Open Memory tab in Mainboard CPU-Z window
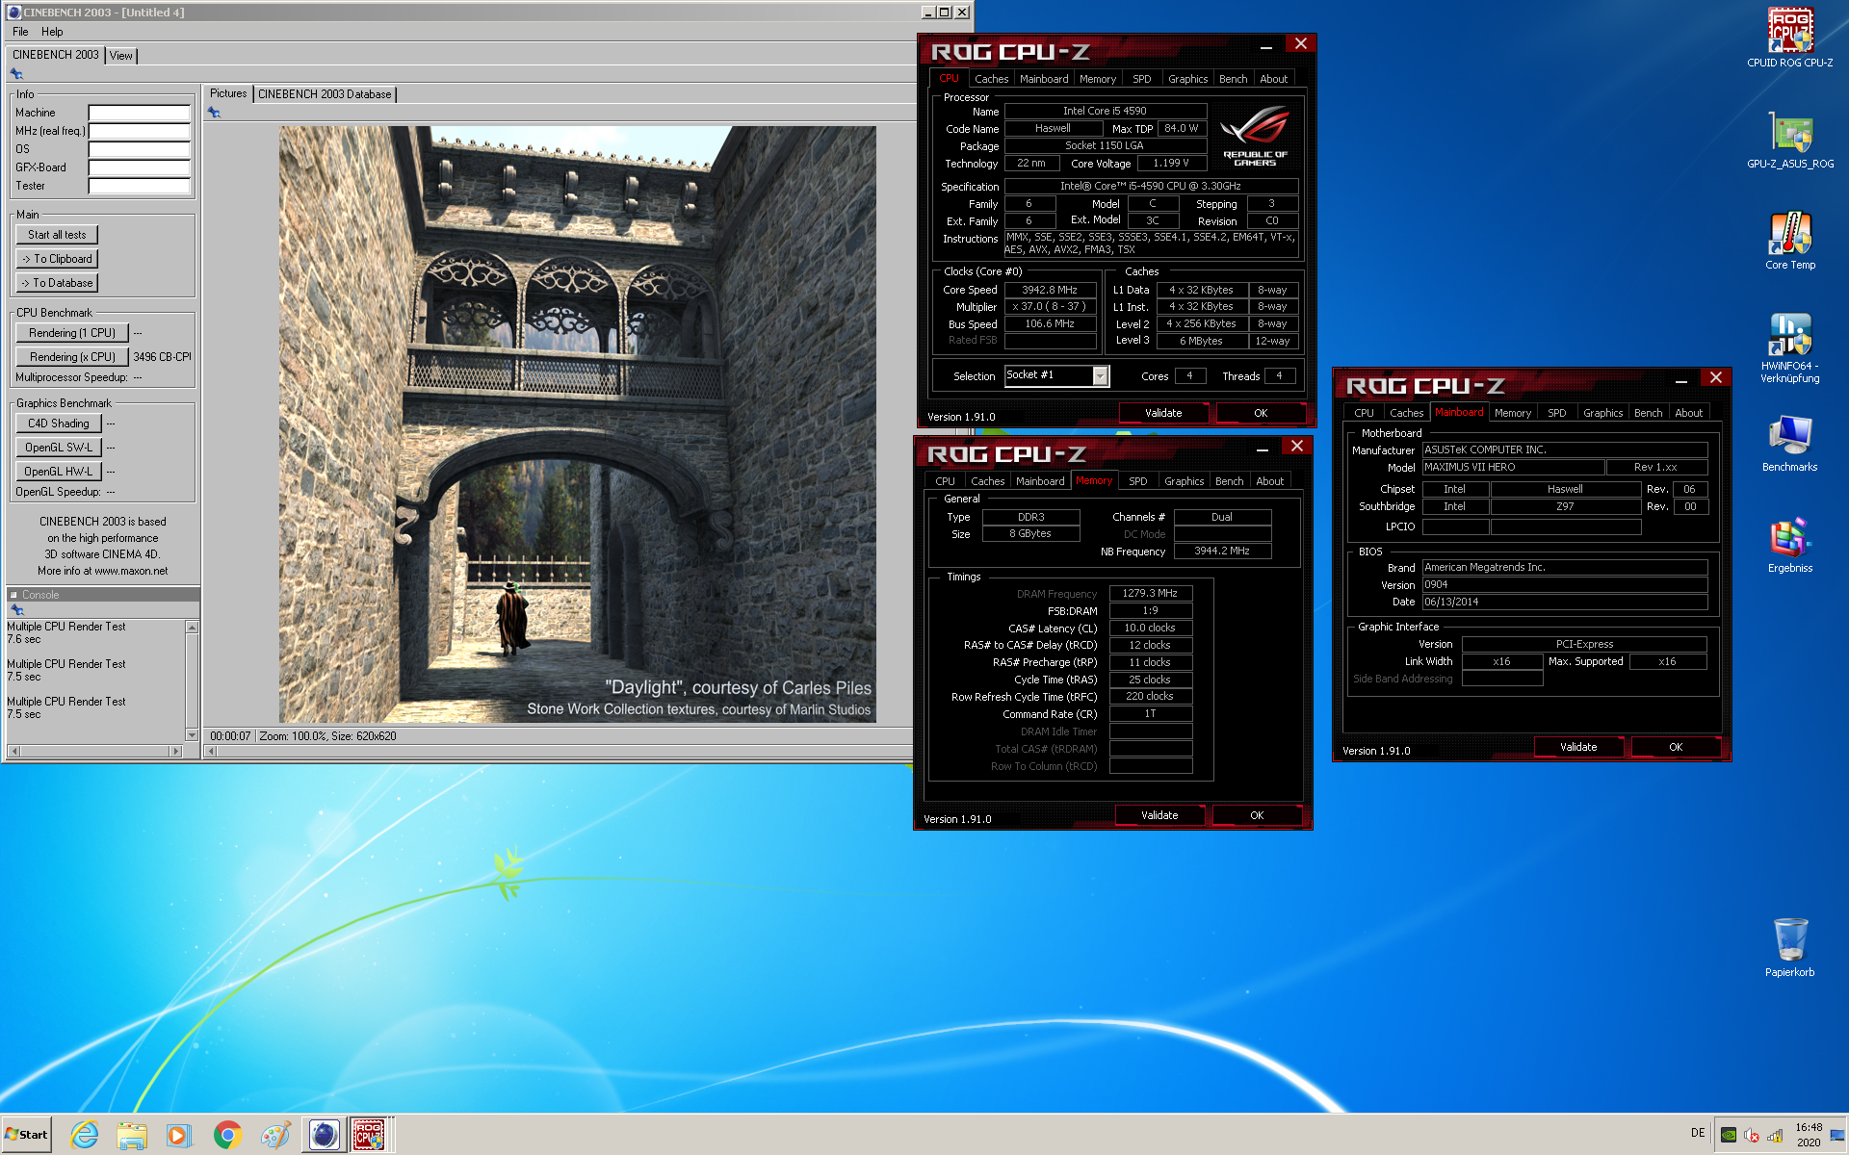This screenshot has width=1849, height=1155. 1512,413
